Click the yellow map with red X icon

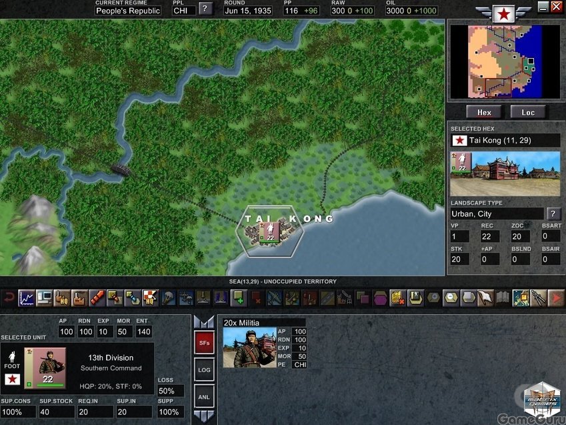click(x=398, y=298)
